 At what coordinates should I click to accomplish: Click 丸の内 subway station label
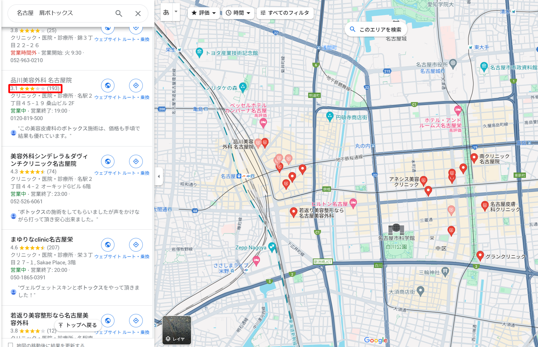(363, 146)
